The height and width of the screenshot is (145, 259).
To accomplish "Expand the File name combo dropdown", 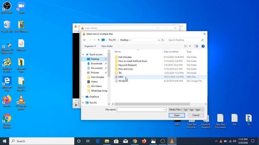I will tap(164, 110).
